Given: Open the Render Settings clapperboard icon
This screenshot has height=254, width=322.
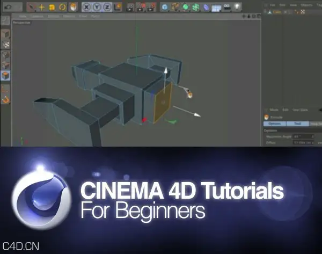Looking at the screenshot, I should [x=151, y=8].
